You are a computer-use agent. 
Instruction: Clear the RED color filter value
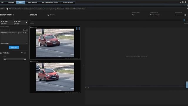coord(25,59)
